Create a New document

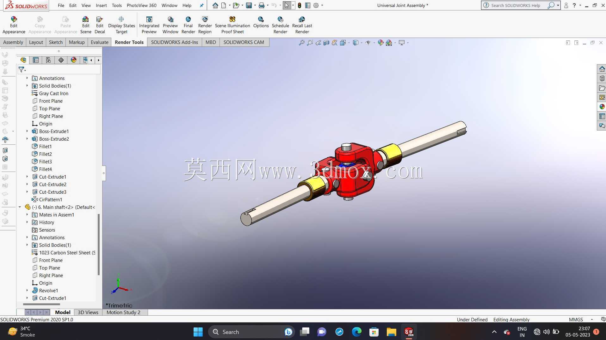click(224, 5)
